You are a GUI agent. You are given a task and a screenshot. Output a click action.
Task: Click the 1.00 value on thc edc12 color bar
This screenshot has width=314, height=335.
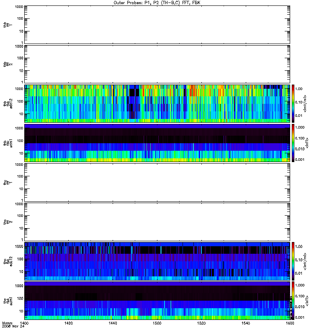[x=299, y=247]
